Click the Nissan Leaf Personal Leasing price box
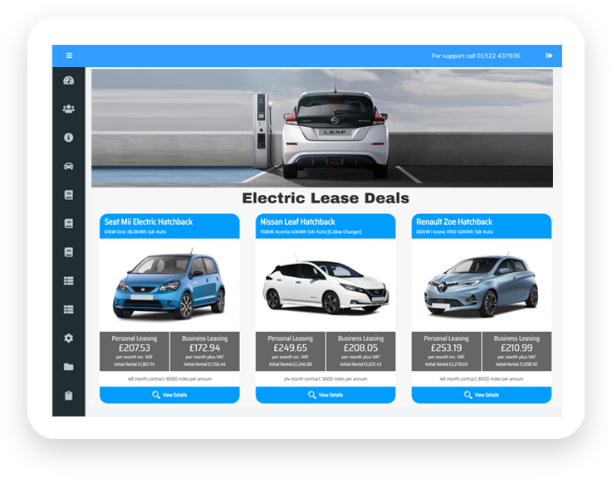Screen dimensions: 612x477 (x=290, y=351)
